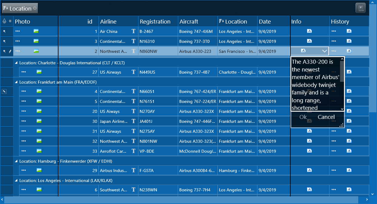Collapse the Charlotte - Douglas International group
This screenshot has height=204, width=377.
pos(16,63)
